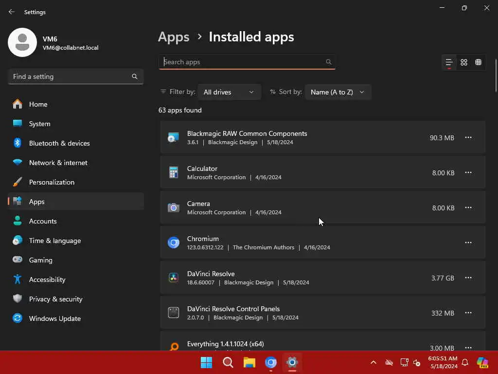Click into the Search apps field
This screenshot has height=374, width=498.
coord(247,62)
